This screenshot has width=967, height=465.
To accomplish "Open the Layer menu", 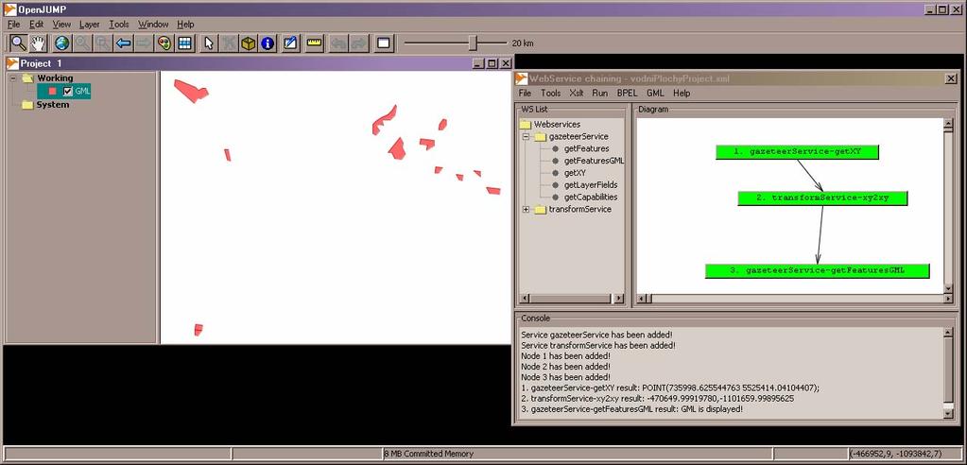I will [90, 24].
